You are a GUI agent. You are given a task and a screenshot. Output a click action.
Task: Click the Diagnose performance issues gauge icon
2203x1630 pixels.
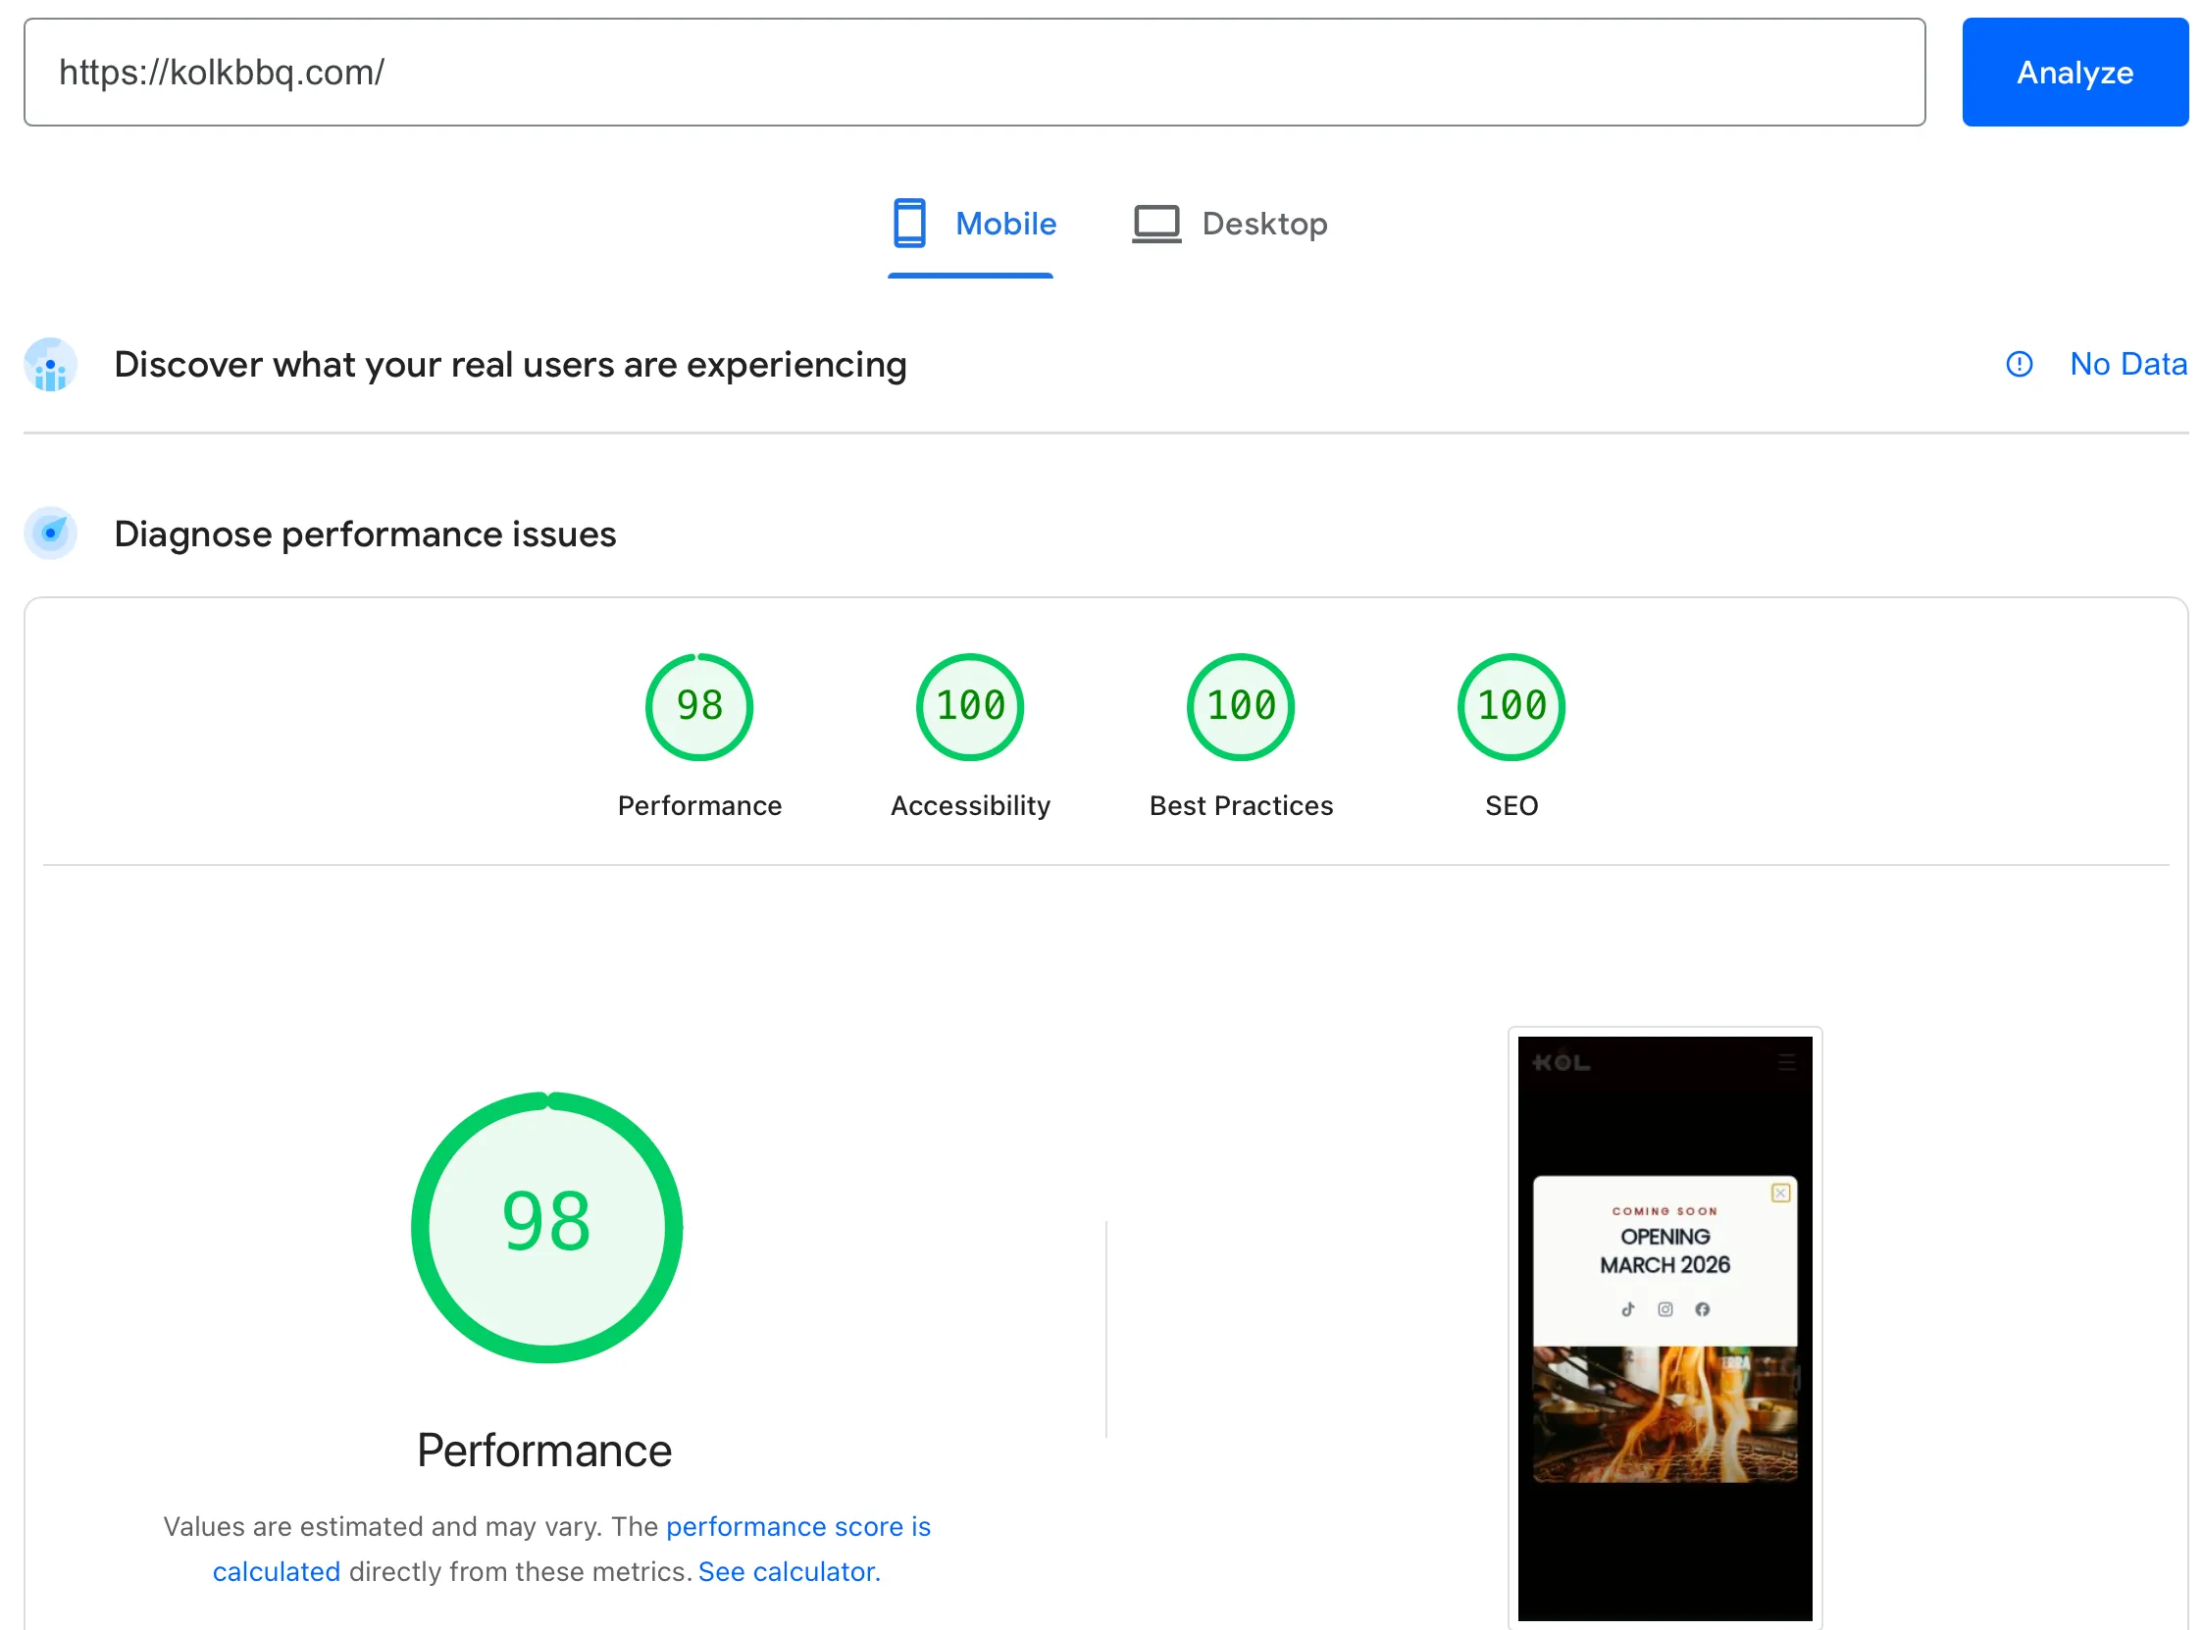(x=50, y=533)
